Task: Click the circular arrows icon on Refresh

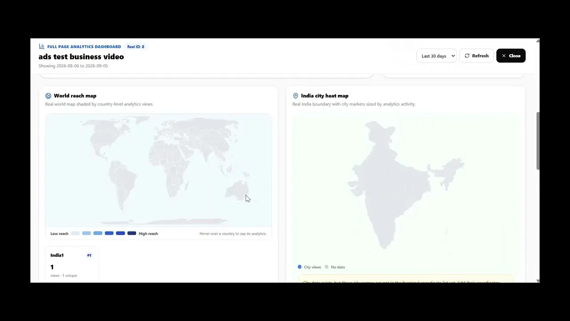Action: pos(467,56)
